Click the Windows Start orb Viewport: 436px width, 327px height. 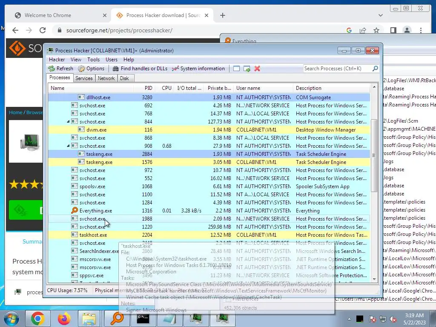[x=11, y=318]
